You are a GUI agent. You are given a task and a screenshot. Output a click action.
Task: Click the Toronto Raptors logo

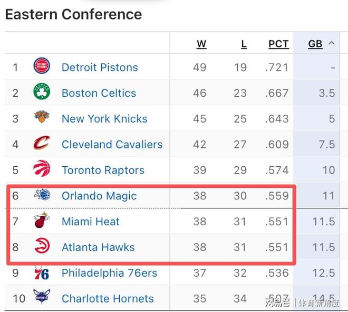pos(42,169)
